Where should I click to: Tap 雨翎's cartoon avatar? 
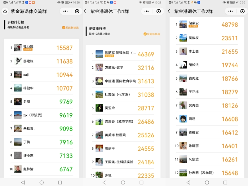[x=183, y=119]
